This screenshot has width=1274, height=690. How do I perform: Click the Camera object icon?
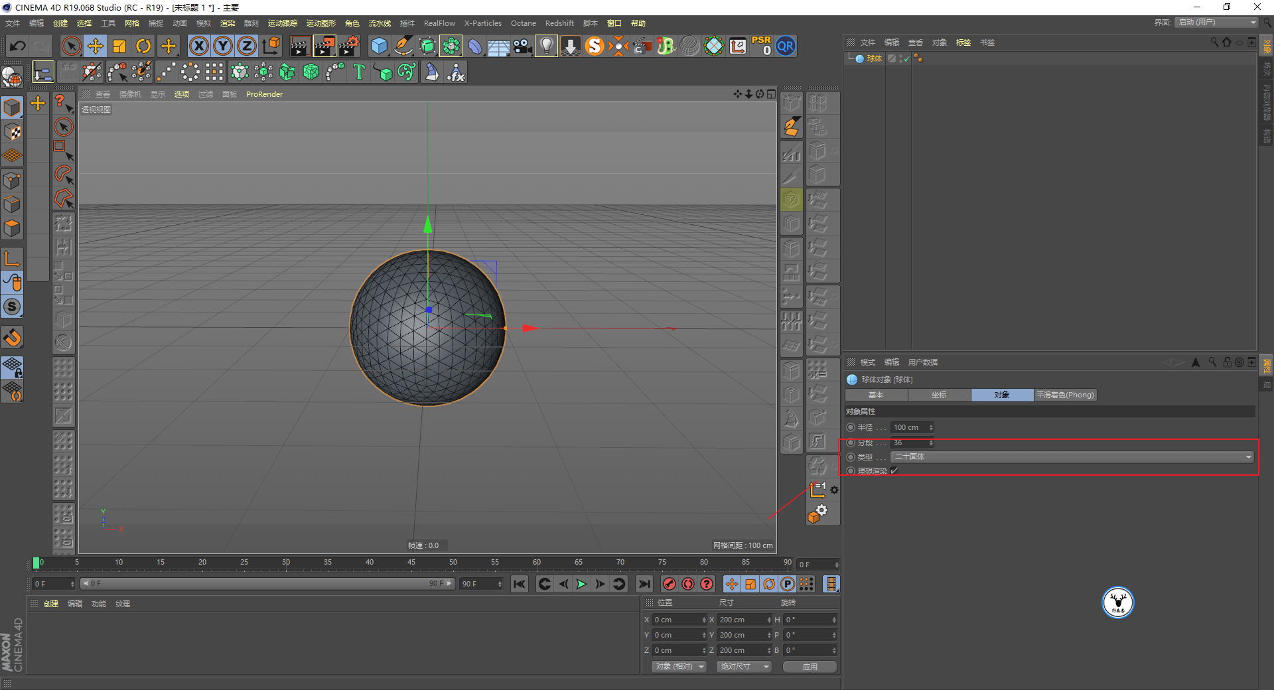pos(522,46)
